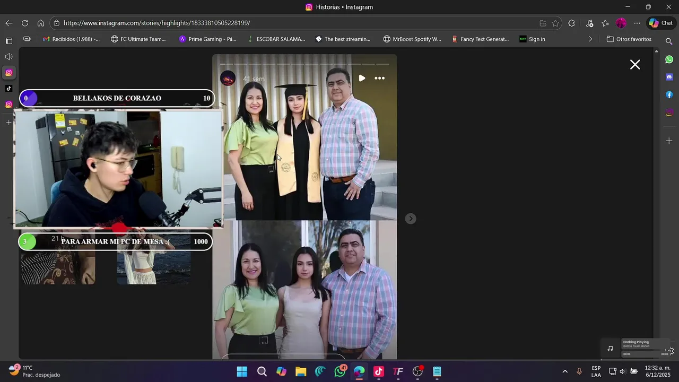Open the Windows Start menu
679x382 pixels.
coord(242,371)
